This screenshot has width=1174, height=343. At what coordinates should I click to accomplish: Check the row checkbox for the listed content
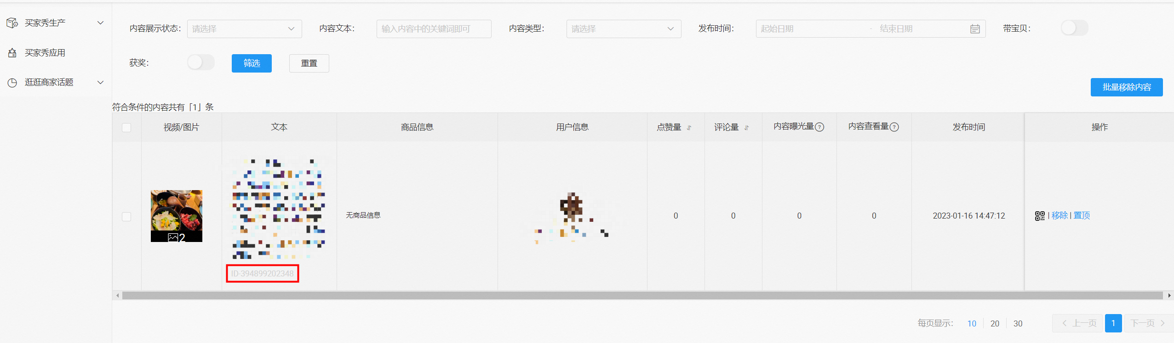tap(126, 216)
